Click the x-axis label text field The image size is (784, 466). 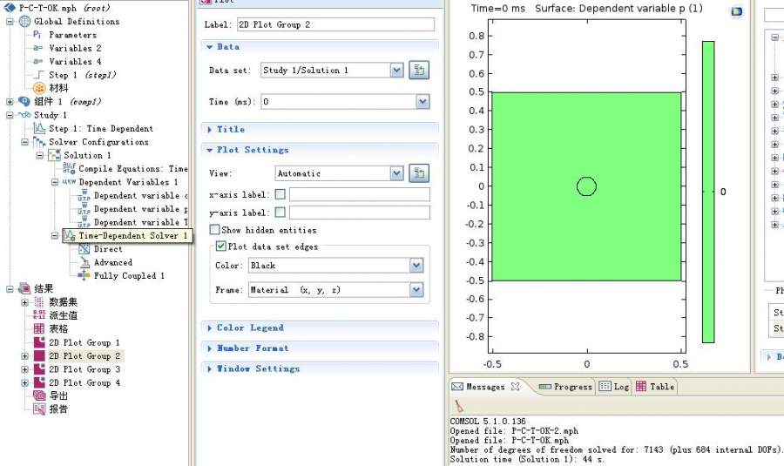tap(359, 194)
